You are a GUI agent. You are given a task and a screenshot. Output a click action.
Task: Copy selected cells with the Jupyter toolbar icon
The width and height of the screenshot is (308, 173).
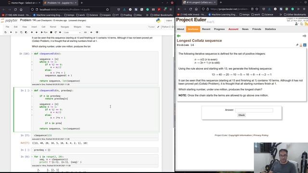point(21,32)
